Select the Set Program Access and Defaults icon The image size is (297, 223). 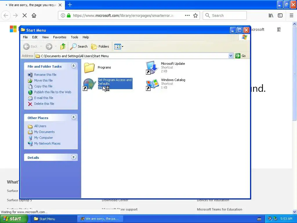89,84
